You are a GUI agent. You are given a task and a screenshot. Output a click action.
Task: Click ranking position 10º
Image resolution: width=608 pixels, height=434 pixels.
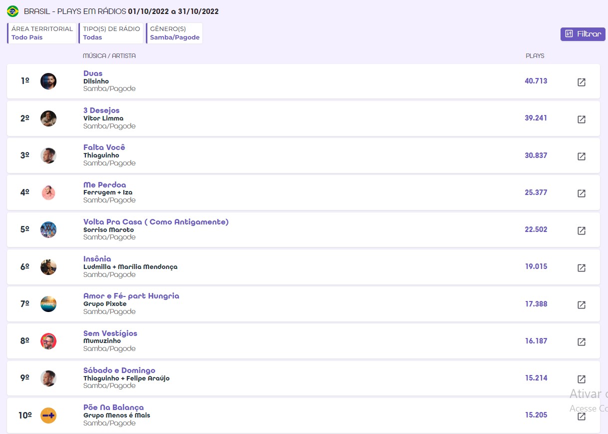click(x=25, y=415)
